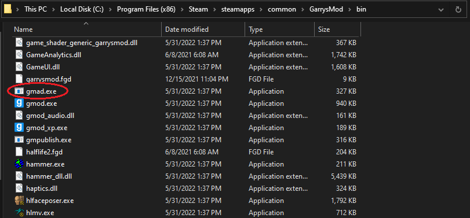
Task: Select the gmpublish.exe file name
Action: [49, 140]
